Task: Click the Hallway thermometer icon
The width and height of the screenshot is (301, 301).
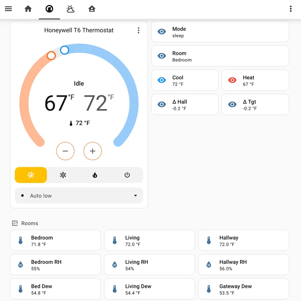Action: tap(209, 240)
